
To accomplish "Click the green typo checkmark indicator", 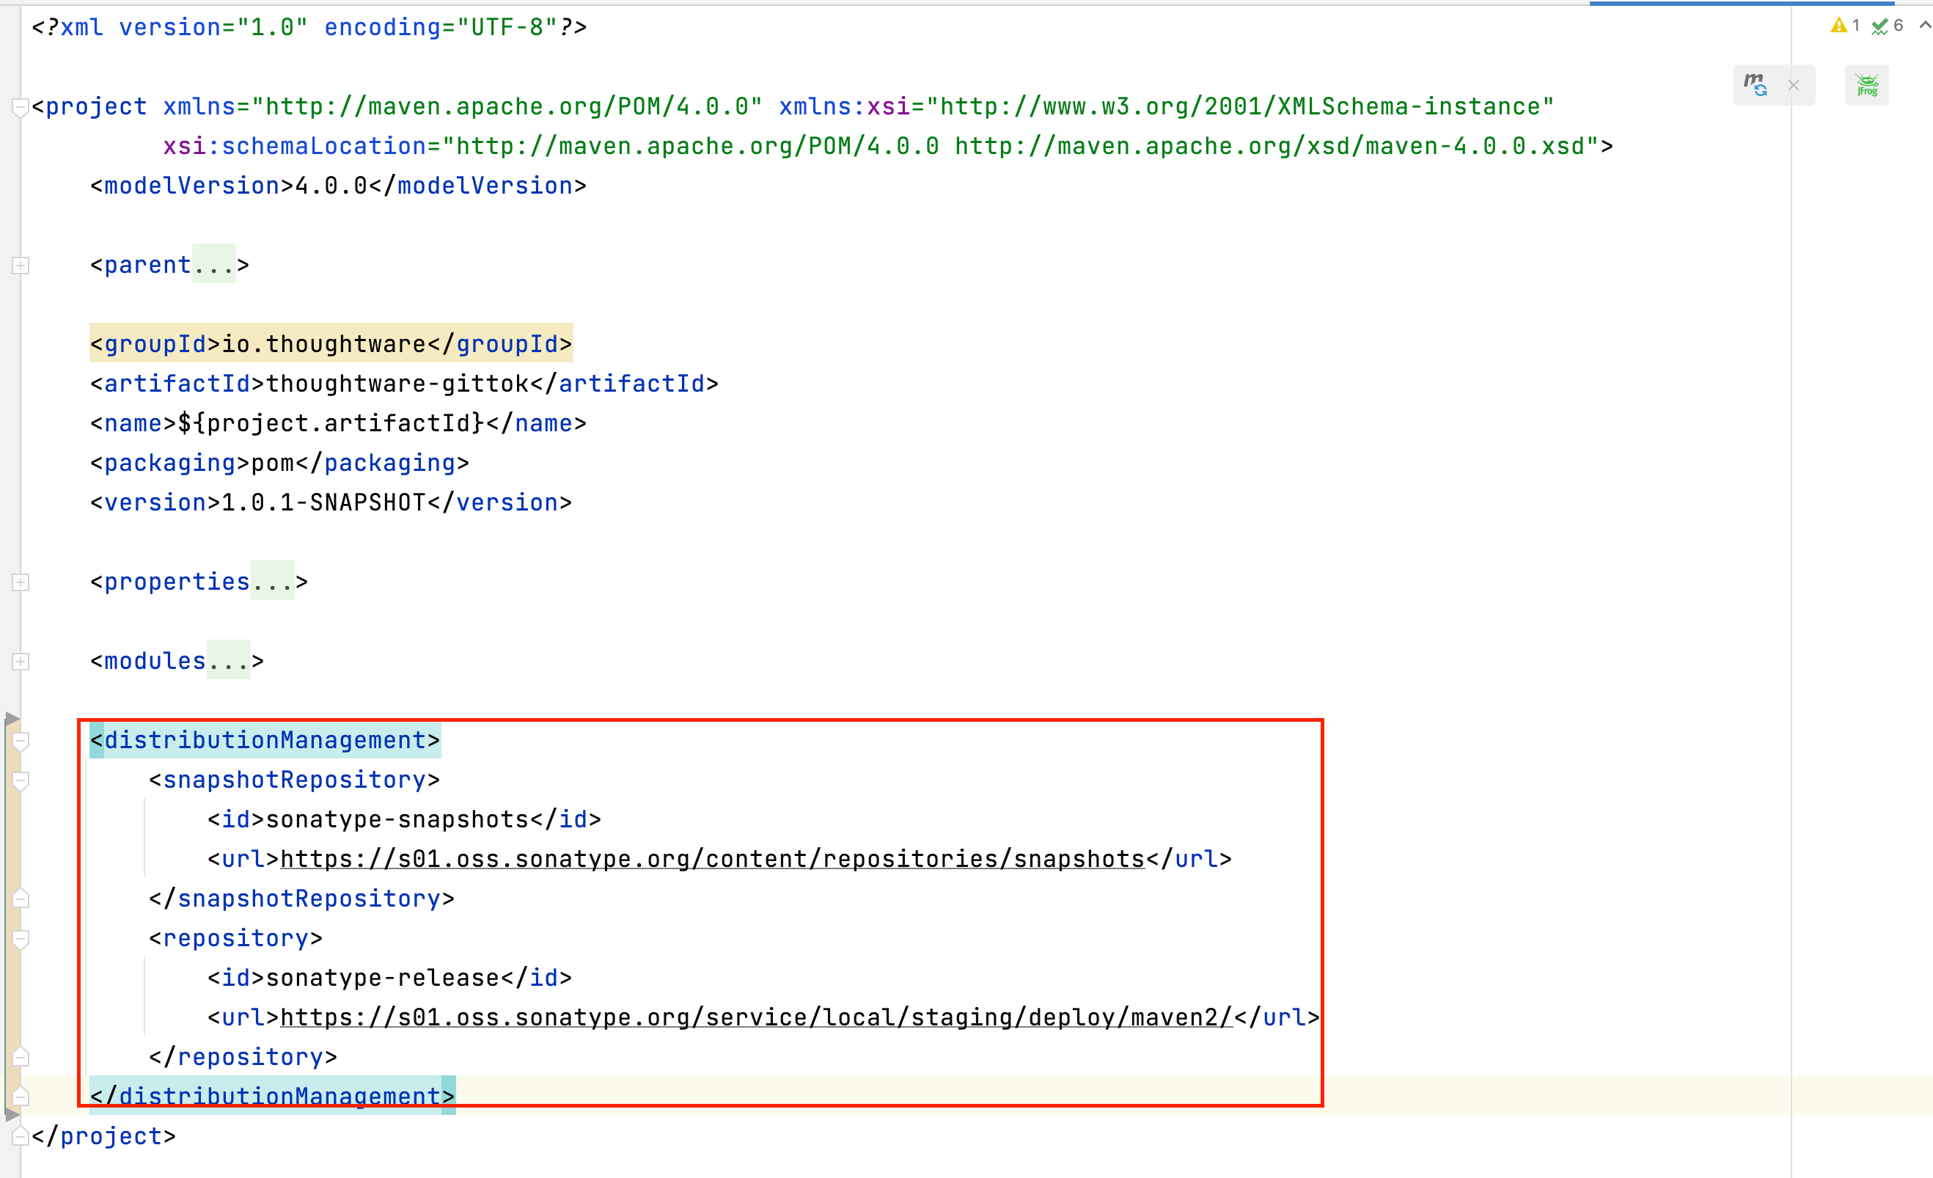I will (x=1886, y=26).
